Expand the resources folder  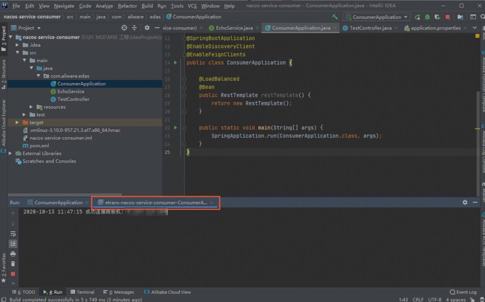click(31, 107)
